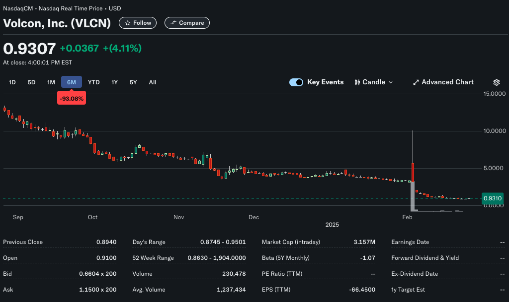Click the At close 4:00:01 PM EST text
This screenshot has width=509, height=302.
click(x=37, y=62)
